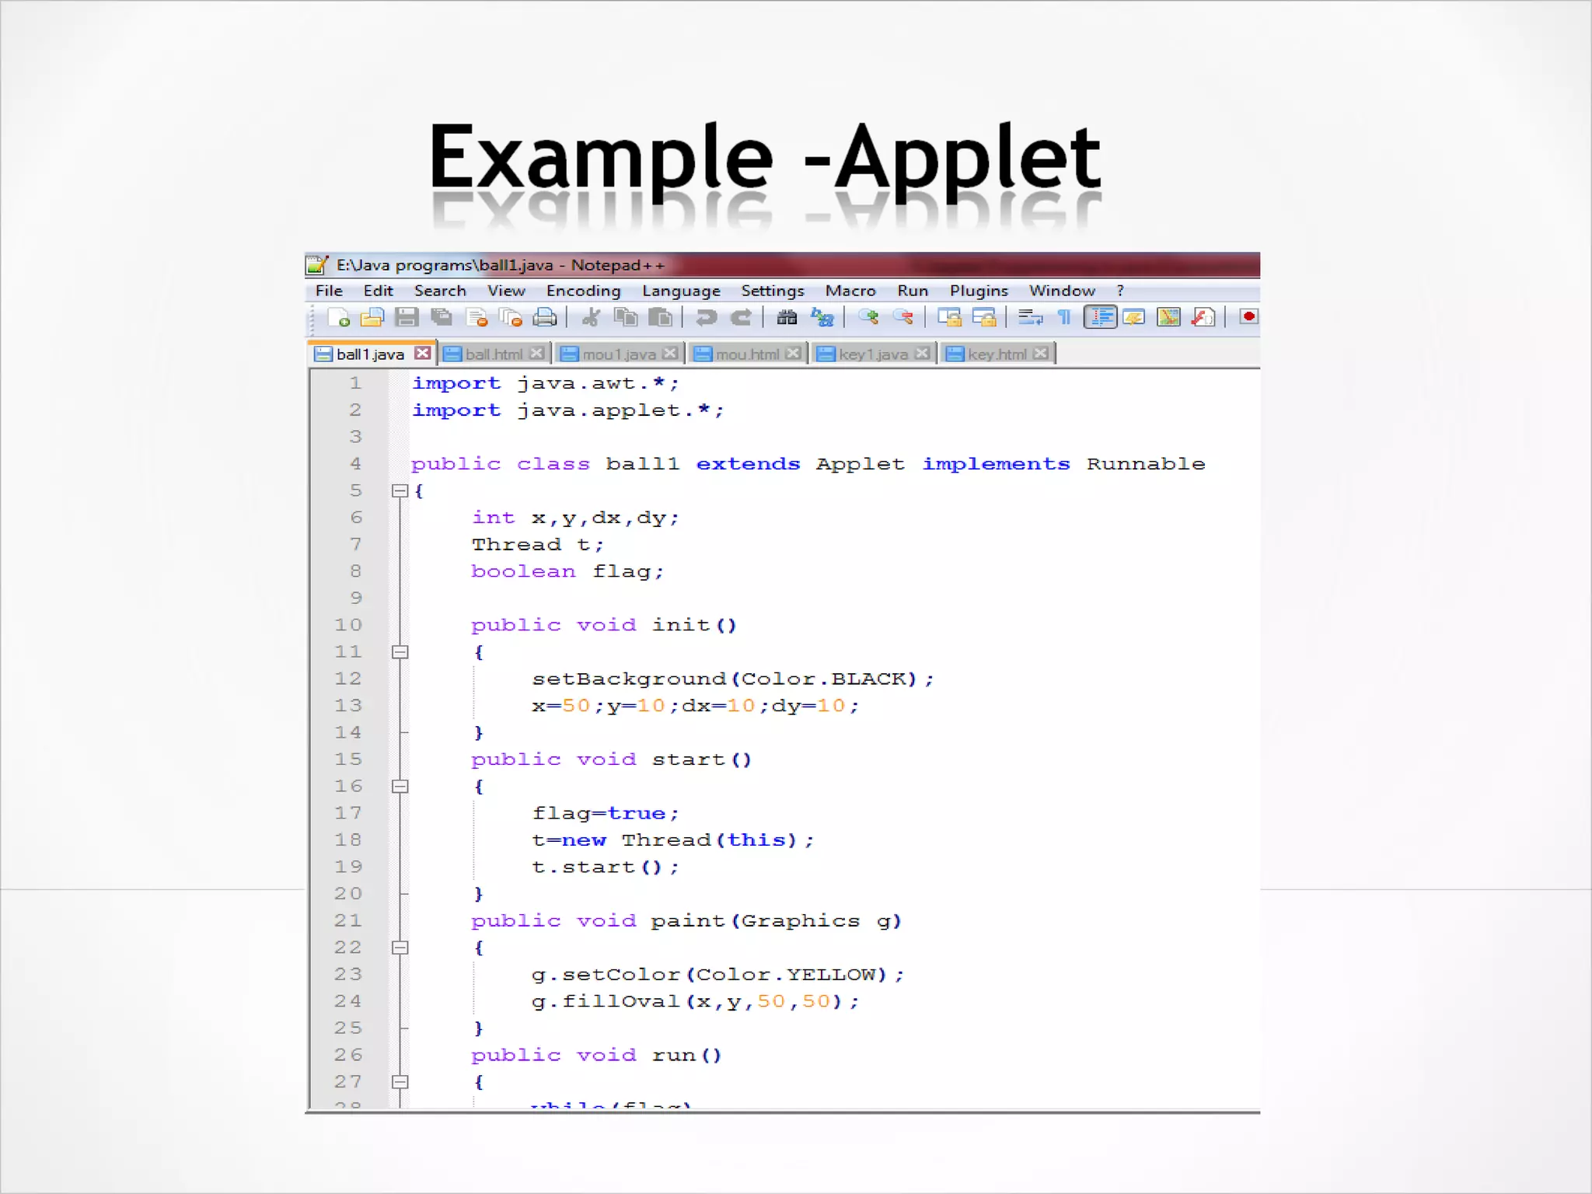
Task: Close the ball1.java tab
Action: coord(422,354)
